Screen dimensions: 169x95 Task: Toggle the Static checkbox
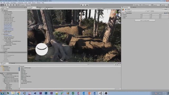(163, 9)
